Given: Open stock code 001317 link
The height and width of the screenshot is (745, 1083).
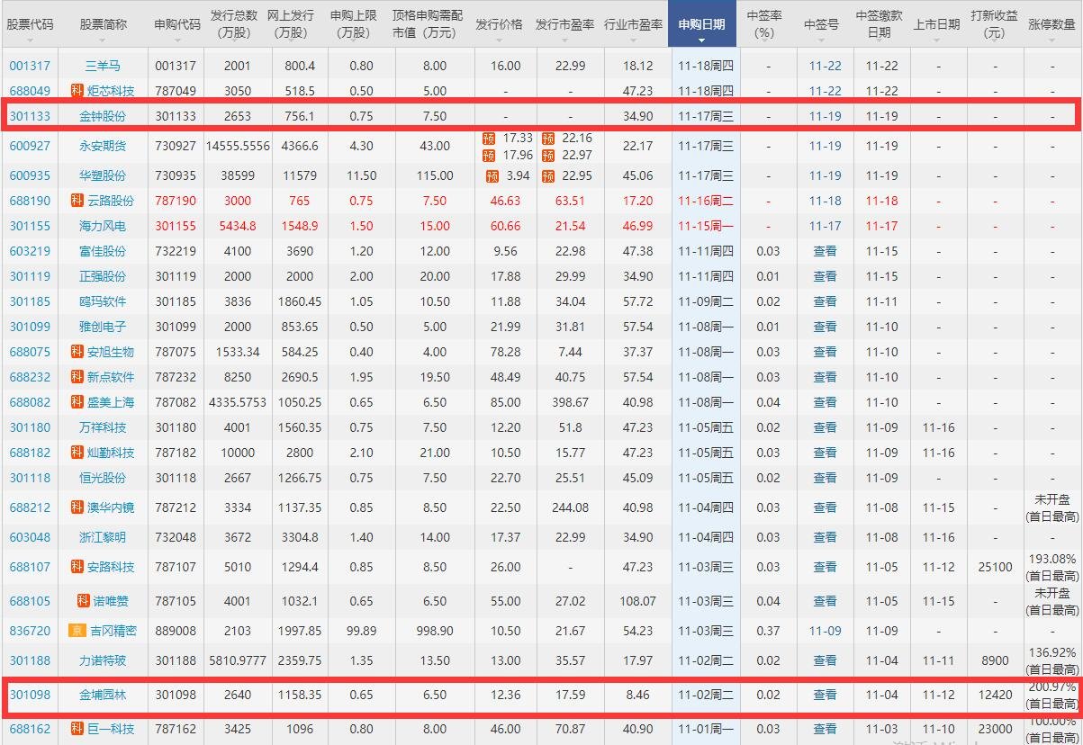Looking at the screenshot, I should click(29, 66).
